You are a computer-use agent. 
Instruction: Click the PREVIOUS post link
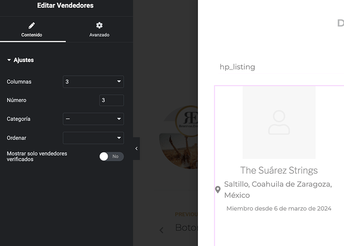coord(186,214)
